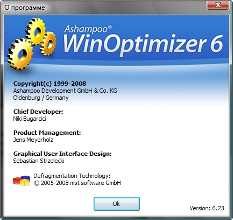This screenshot has width=233, height=220.
Task: Click the 'Chief Developer:' heading
Action: (38, 112)
